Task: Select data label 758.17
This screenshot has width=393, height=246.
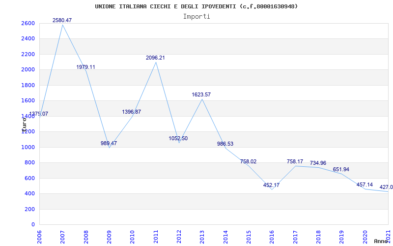Action: click(x=295, y=161)
